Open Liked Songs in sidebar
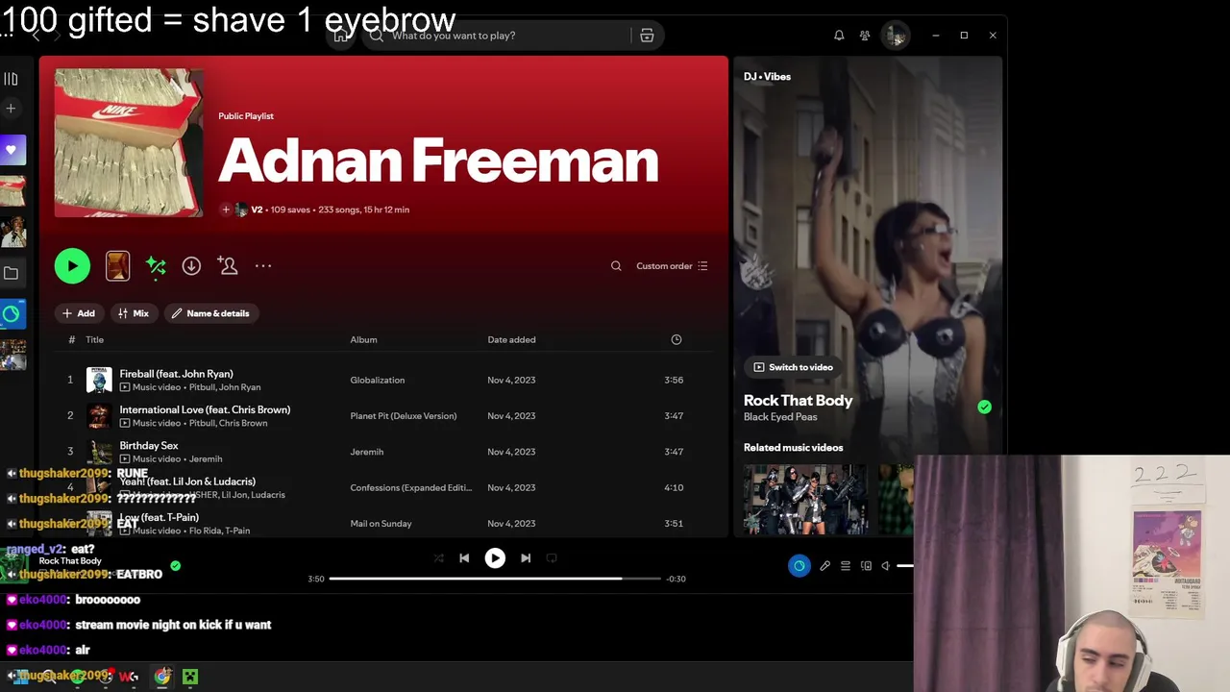This screenshot has height=692, width=1230. (12, 150)
